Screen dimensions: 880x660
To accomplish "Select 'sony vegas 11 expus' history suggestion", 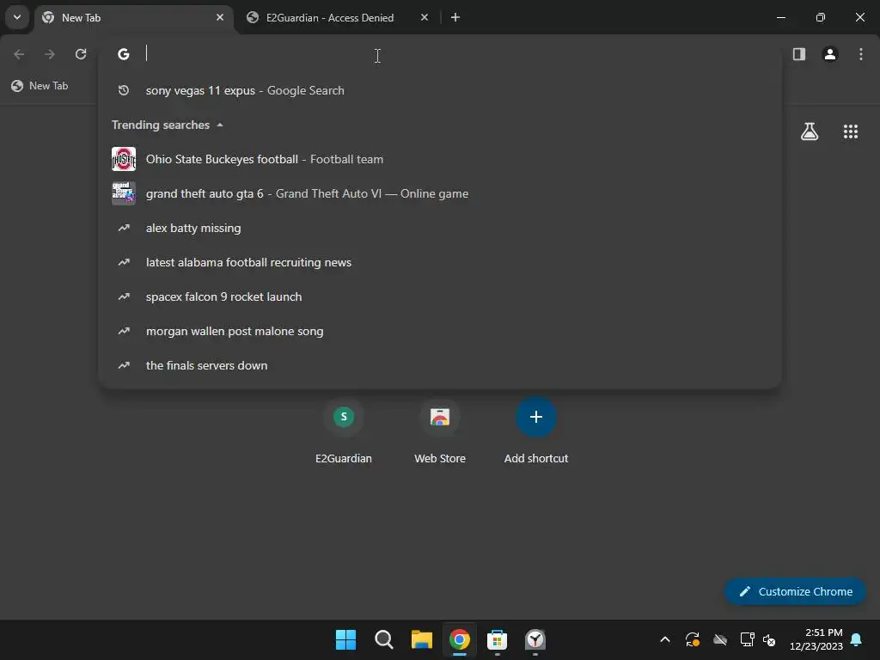I will [x=440, y=90].
